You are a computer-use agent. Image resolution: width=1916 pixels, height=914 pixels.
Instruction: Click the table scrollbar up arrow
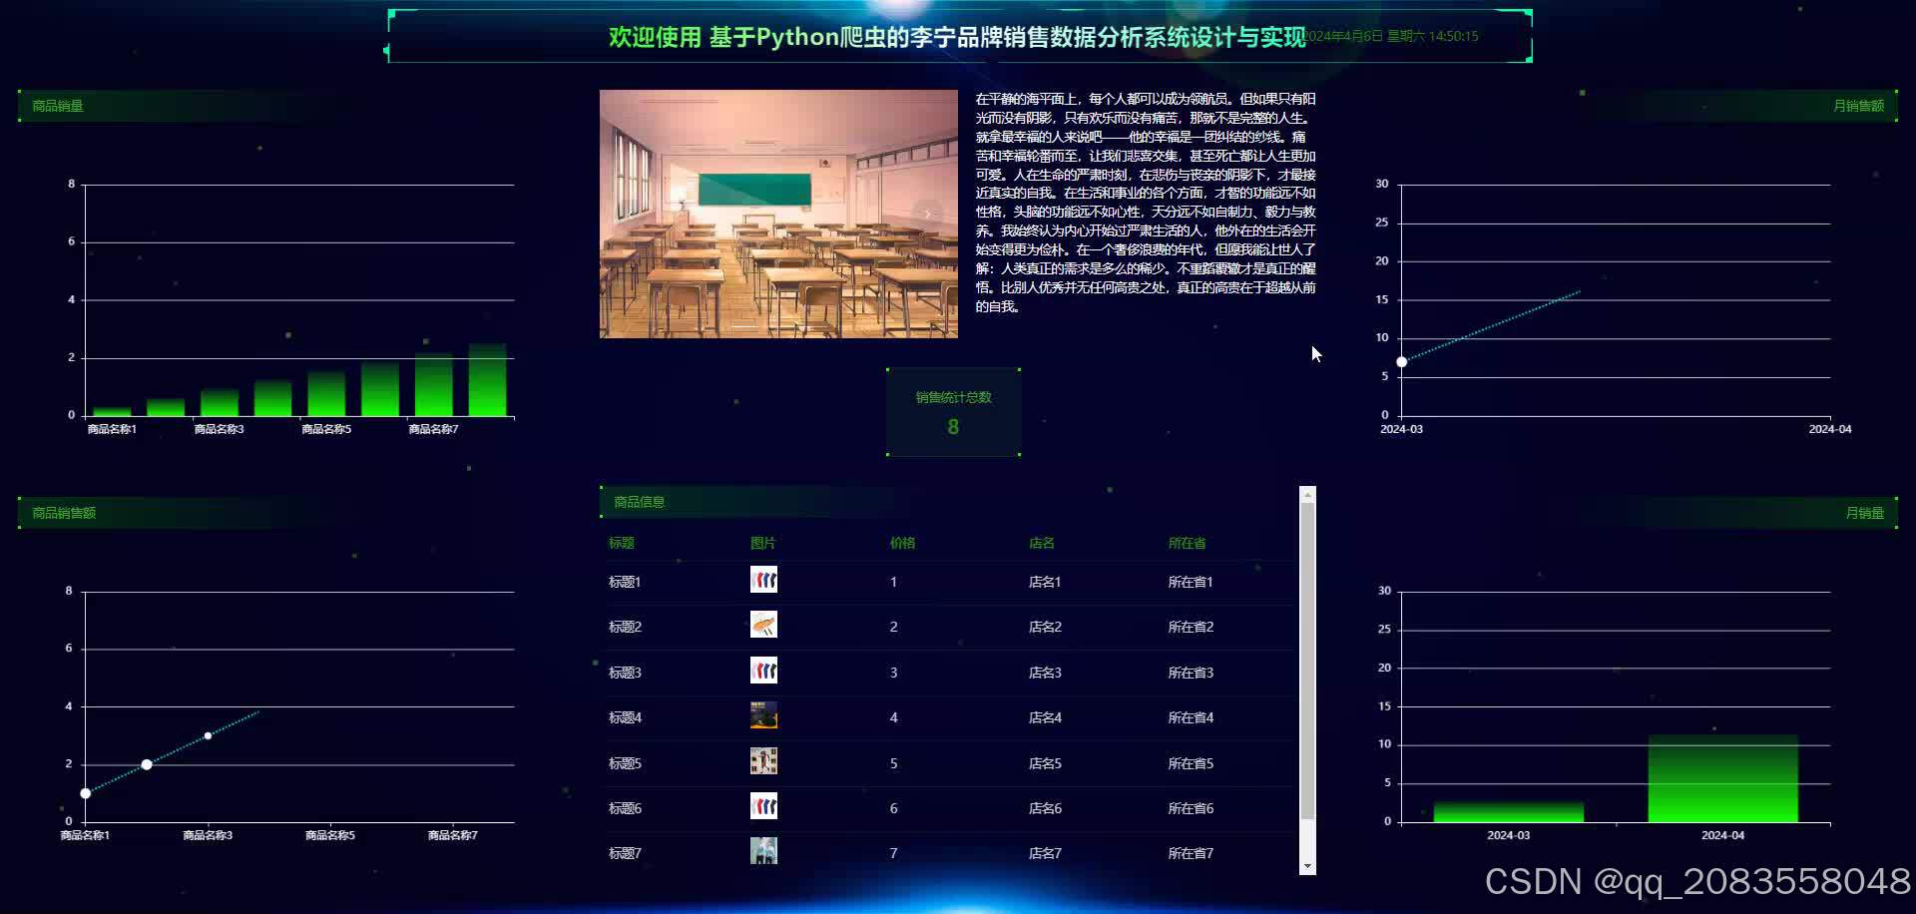pos(1307,495)
